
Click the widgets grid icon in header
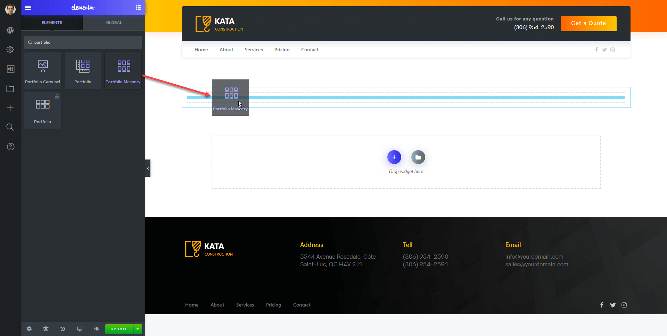pyautogui.click(x=138, y=8)
